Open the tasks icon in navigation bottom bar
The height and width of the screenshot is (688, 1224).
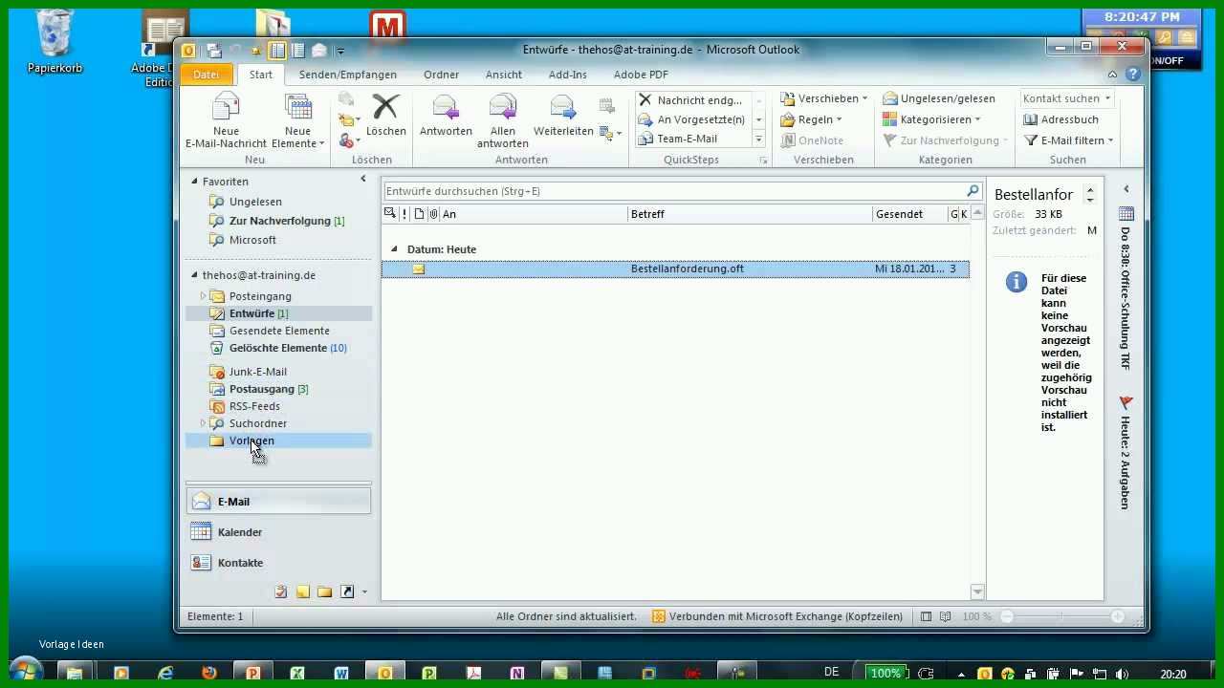tap(280, 592)
